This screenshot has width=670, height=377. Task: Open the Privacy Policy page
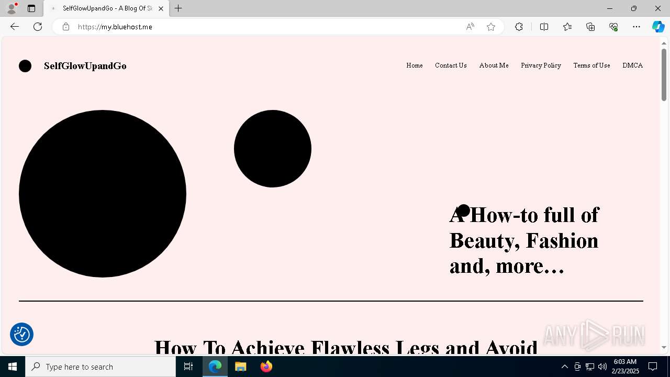click(x=541, y=65)
